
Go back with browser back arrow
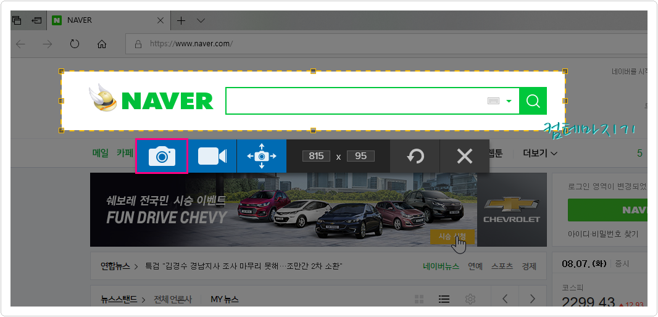tap(20, 44)
